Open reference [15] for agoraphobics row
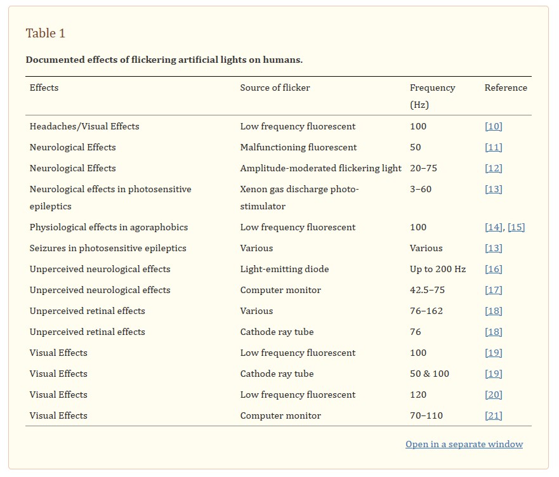 [516, 228]
